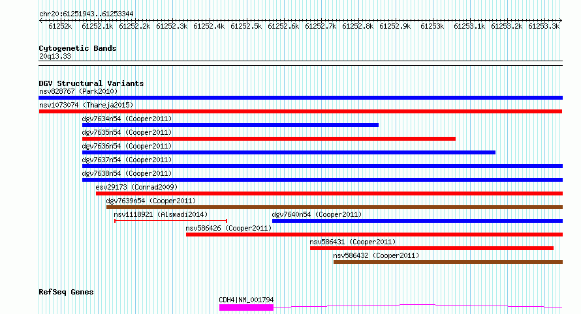Open the dgv7634n54 (Cooper2011) label
The image size is (581, 314).
[127, 119]
